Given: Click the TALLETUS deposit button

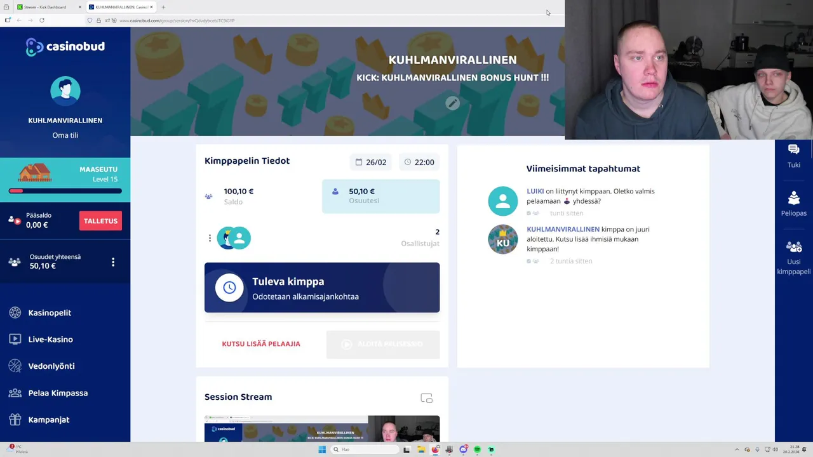Looking at the screenshot, I should [x=100, y=221].
